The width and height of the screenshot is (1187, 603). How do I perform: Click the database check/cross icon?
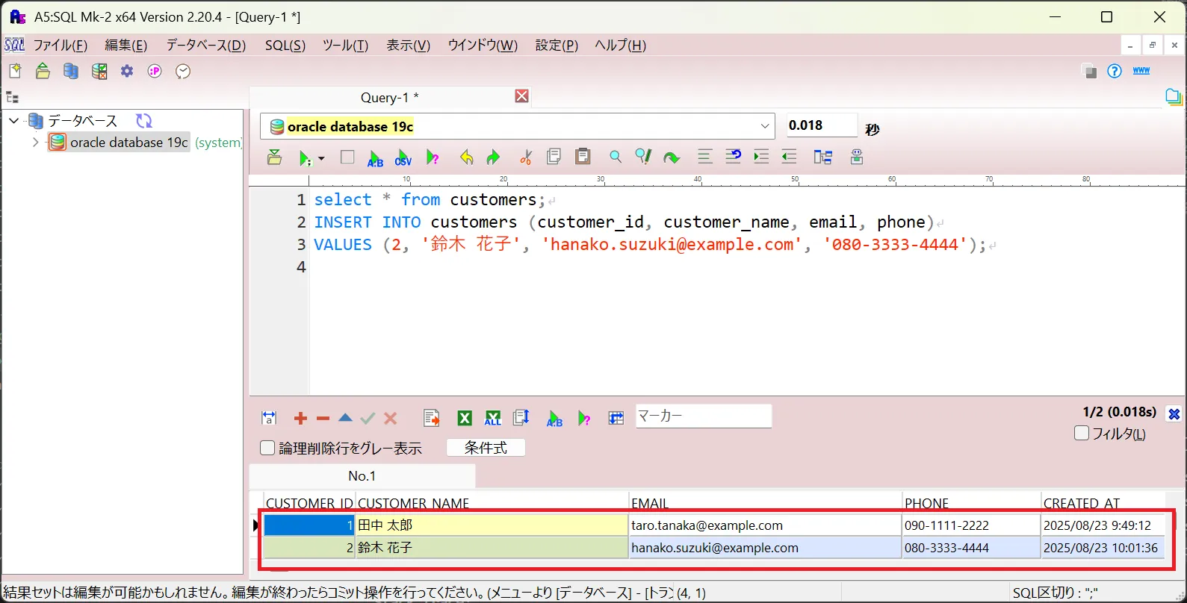[99, 72]
